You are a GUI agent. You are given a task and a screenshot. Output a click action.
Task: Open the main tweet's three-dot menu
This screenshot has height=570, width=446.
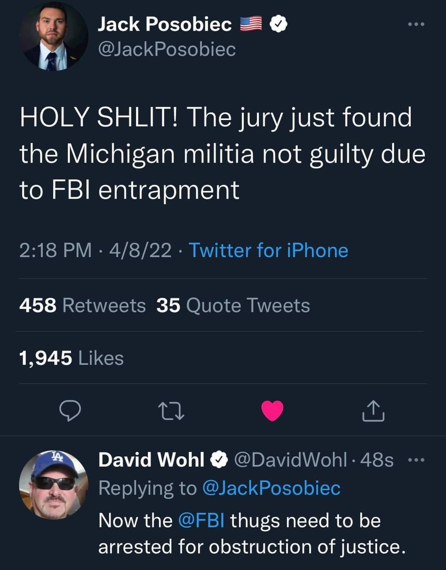416,24
